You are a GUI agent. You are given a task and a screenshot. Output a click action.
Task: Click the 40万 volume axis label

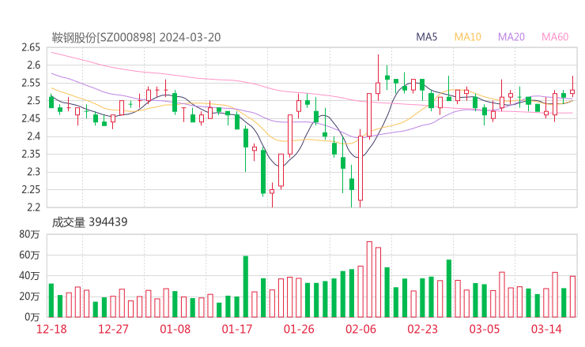tap(29, 276)
